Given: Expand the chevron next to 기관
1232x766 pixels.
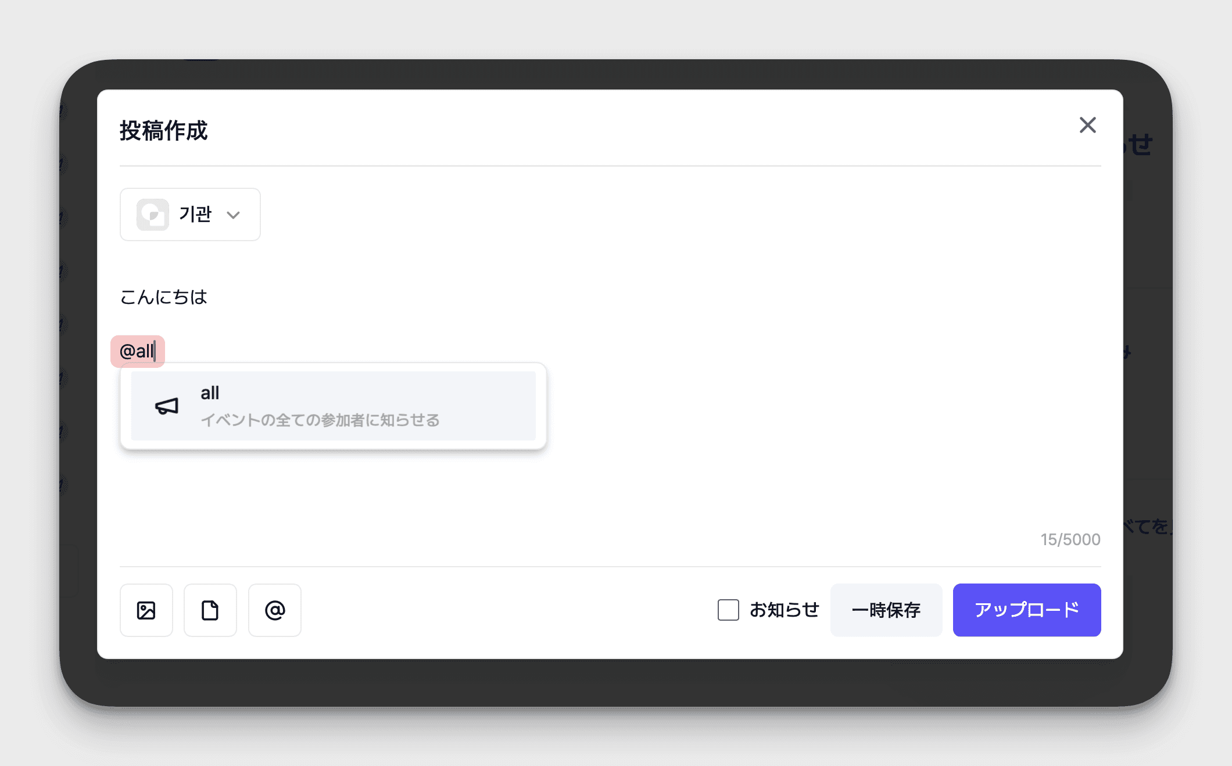Looking at the screenshot, I should pos(233,215).
